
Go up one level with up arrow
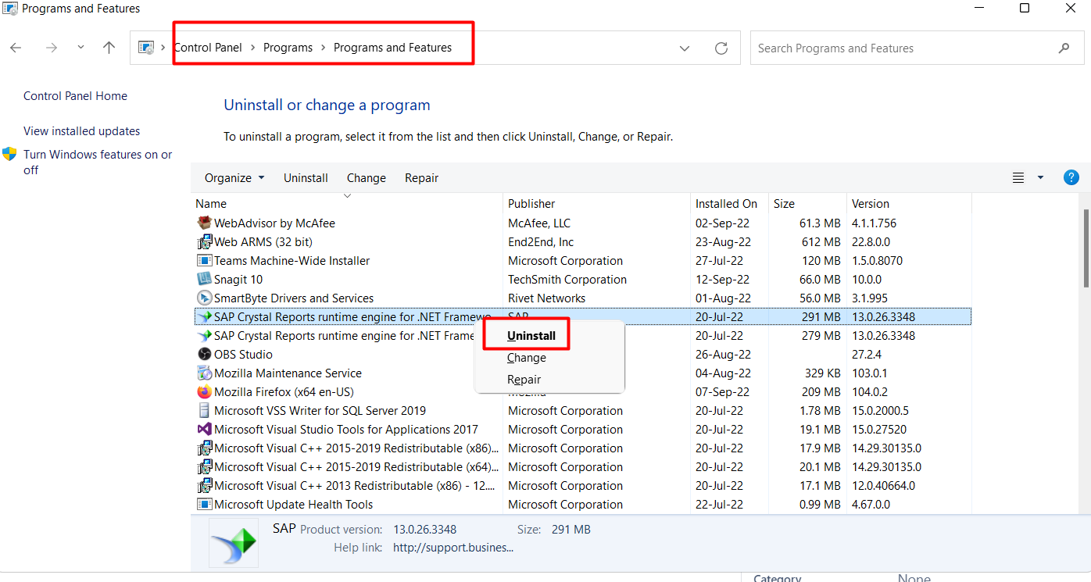pos(109,48)
